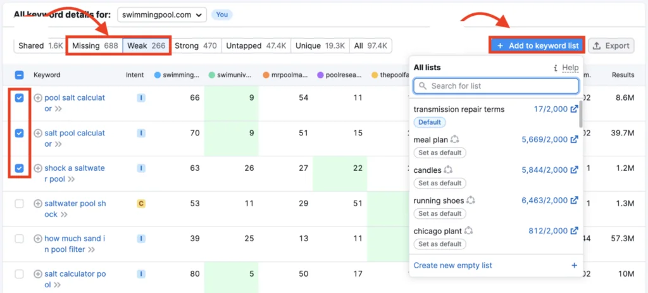648x293 pixels.
Task: Sort by the Intent column header
Action: point(135,75)
